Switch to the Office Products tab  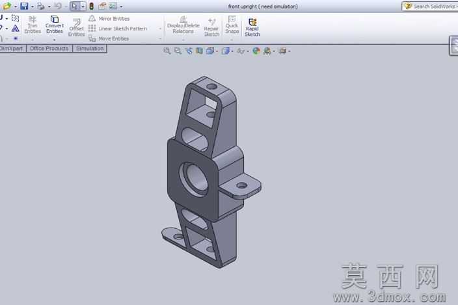point(49,49)
